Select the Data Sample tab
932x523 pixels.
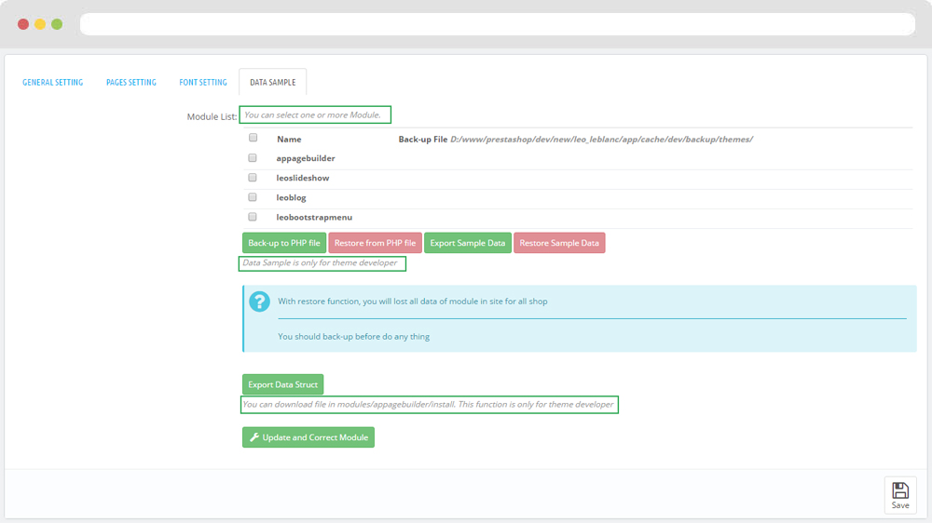coord(272,83)
